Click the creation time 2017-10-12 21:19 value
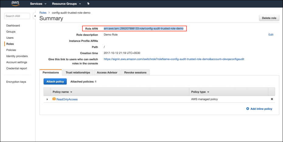 coord(122,53)
